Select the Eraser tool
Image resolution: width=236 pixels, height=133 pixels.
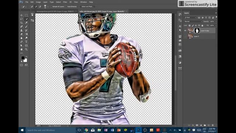[x=21, y=34]
